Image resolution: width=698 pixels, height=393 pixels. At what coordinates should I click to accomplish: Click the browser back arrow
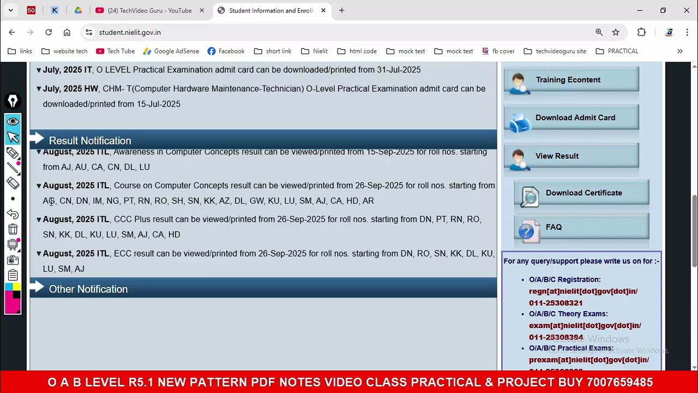(x=12, y=32)
